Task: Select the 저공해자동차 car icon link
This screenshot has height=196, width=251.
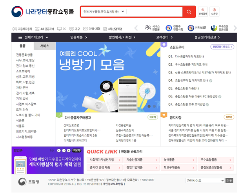Action: 22,29
